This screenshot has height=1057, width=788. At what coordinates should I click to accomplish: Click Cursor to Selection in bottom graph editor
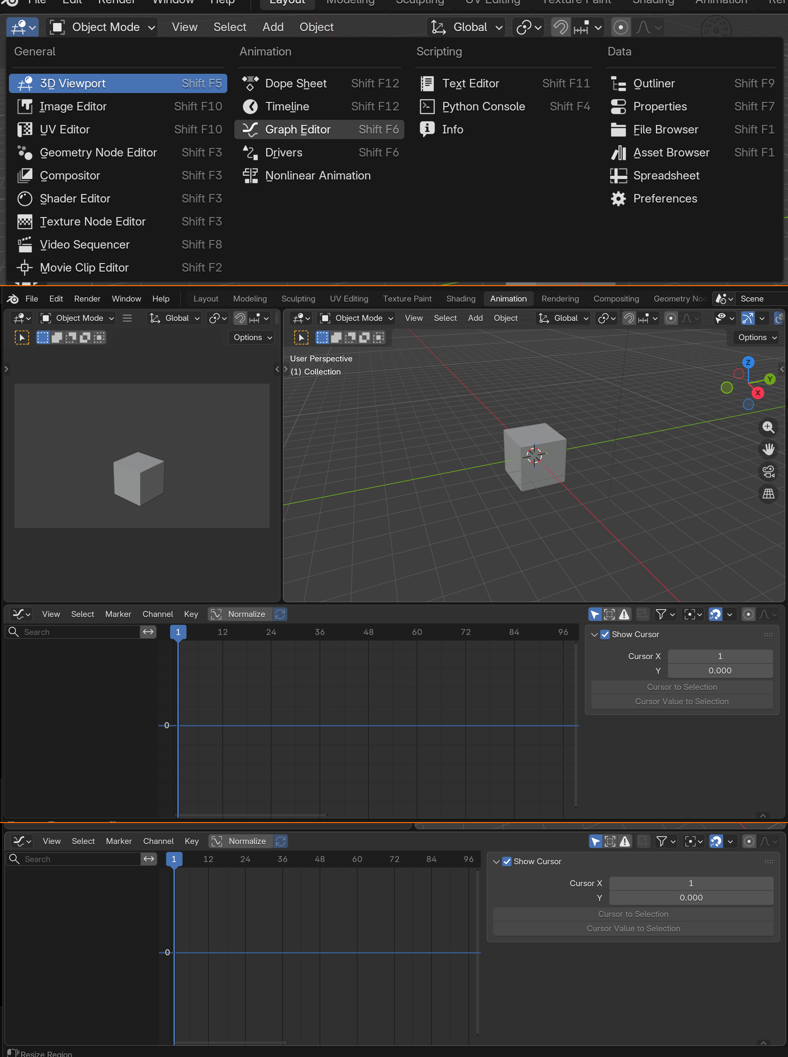coord(633,914)
